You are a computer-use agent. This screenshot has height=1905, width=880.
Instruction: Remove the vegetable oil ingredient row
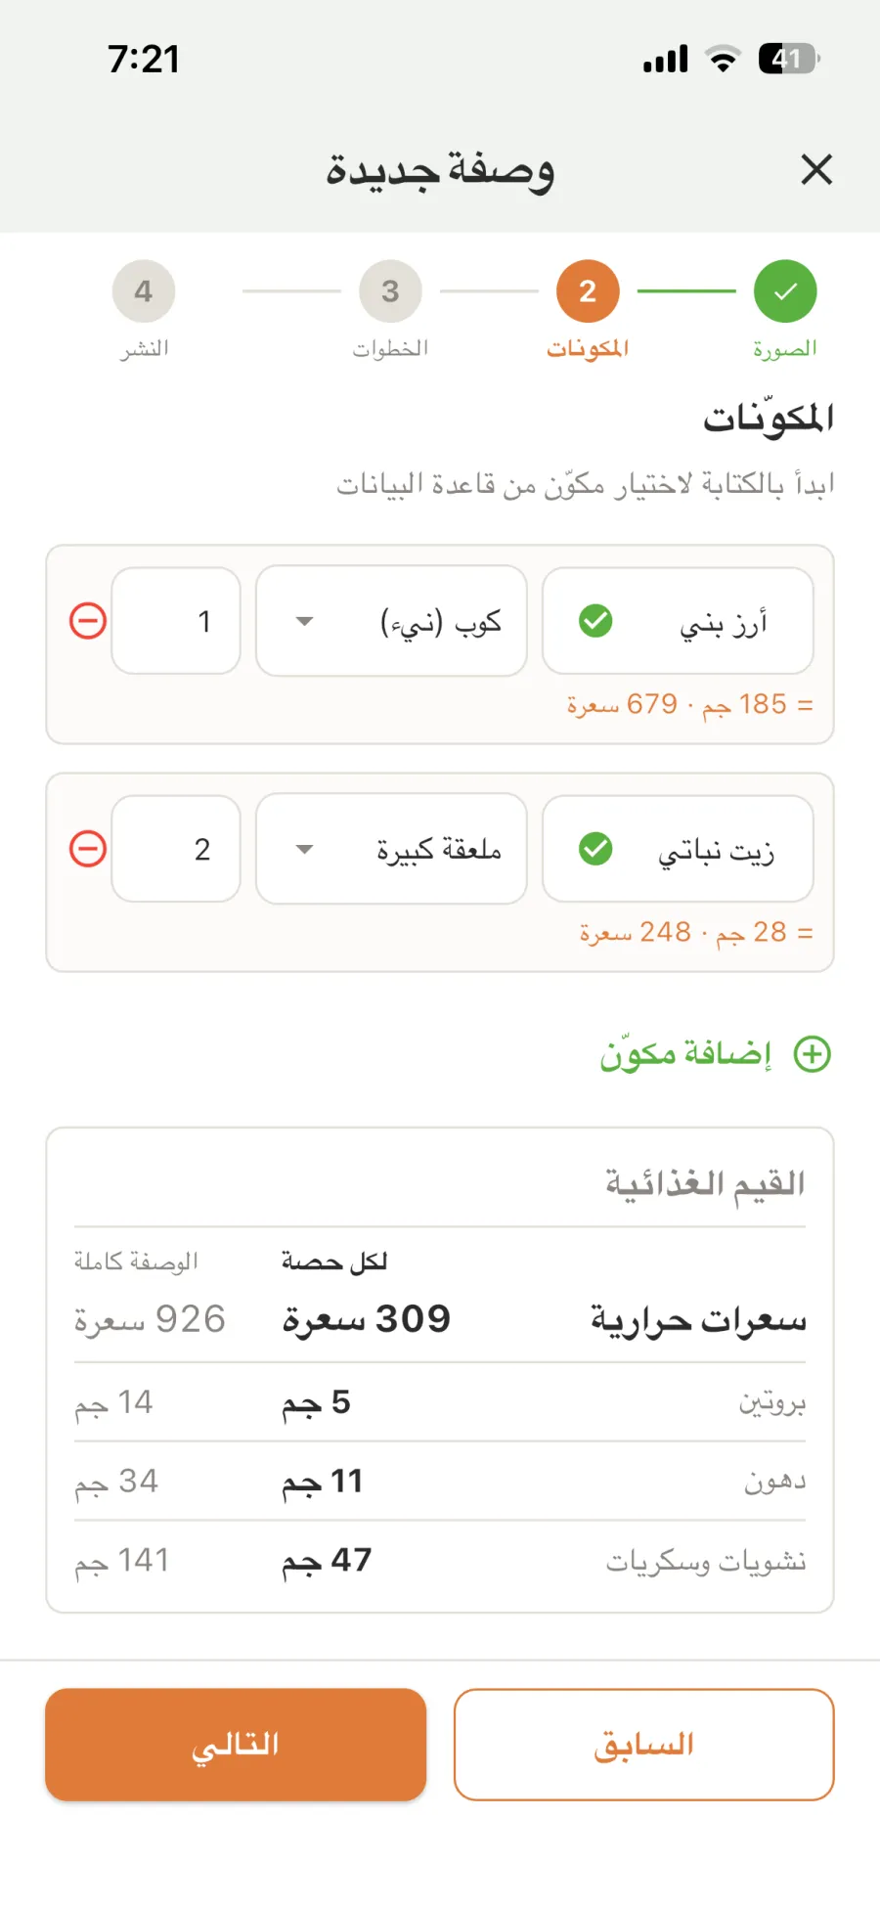88,848
